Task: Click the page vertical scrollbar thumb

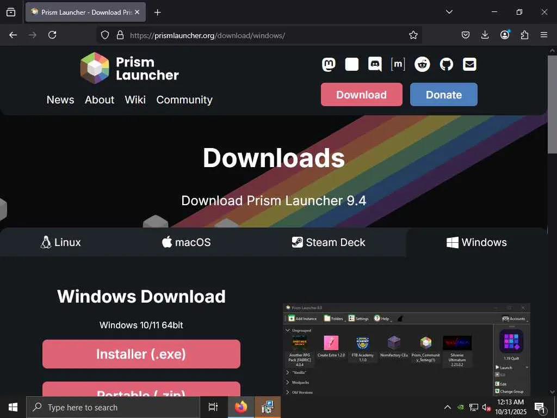Action: [x=552, y=105]
